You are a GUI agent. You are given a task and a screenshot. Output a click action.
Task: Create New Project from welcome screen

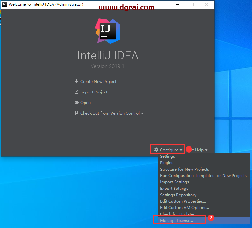click(x=98, y=81)
